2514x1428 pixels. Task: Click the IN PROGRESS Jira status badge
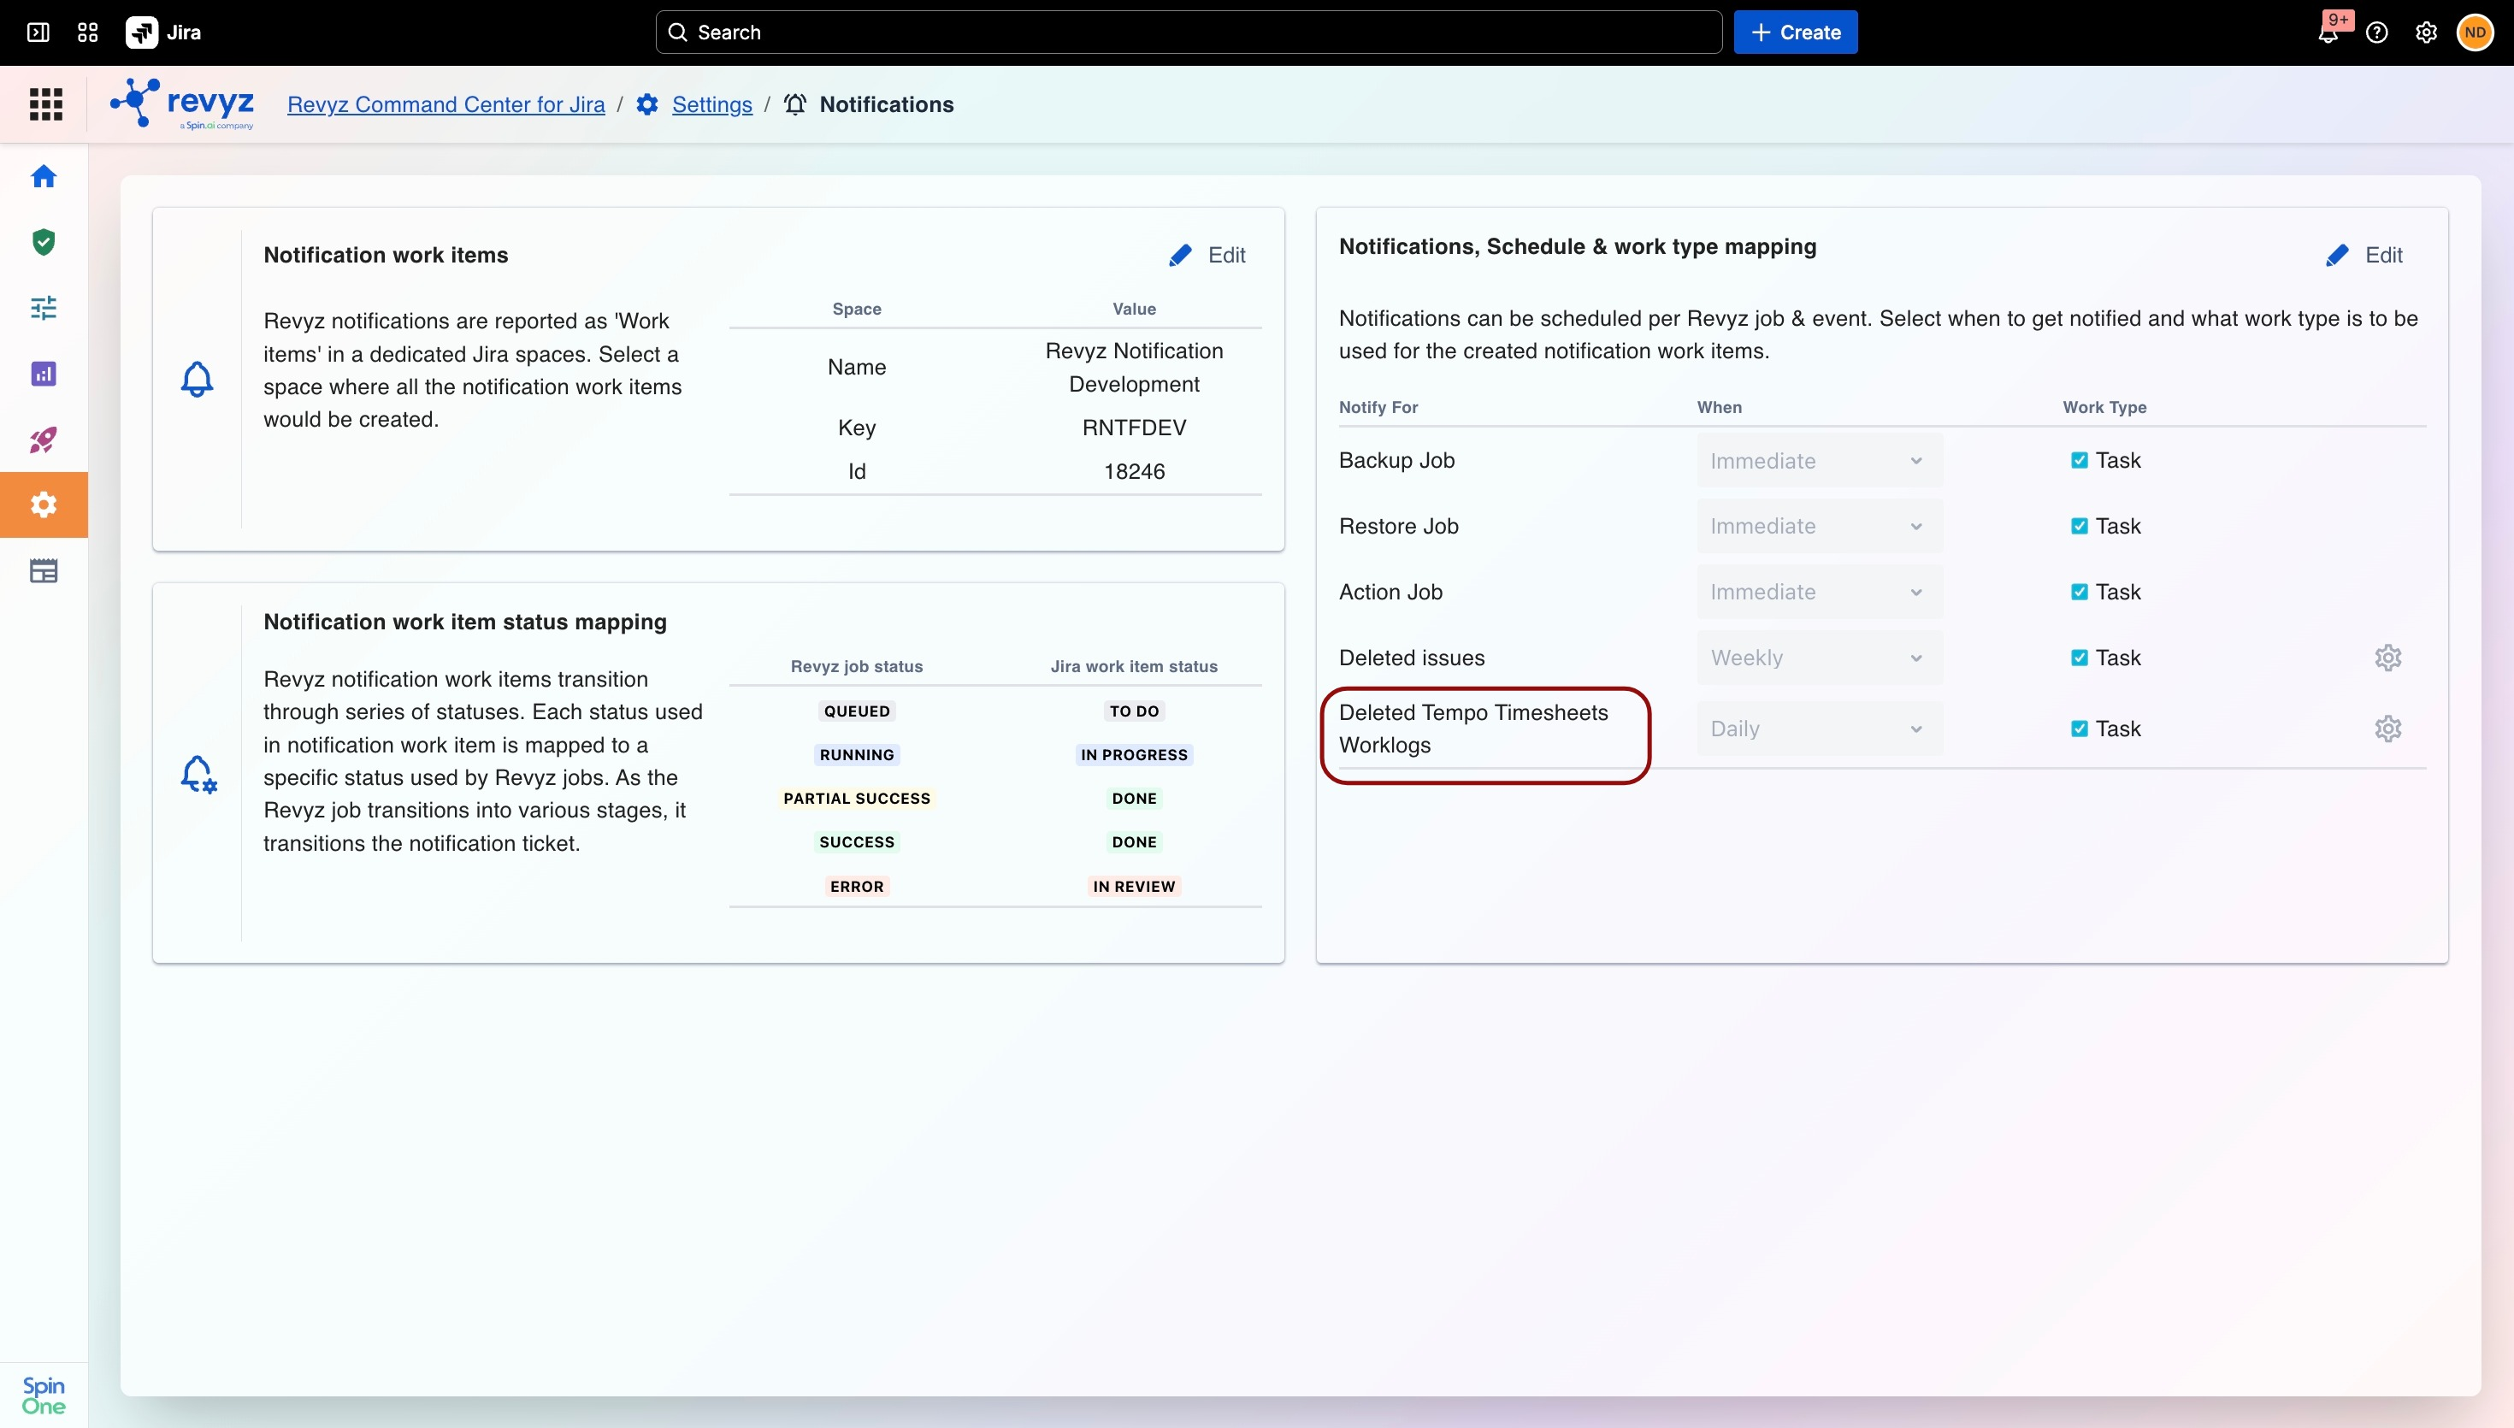pos(1135,755)
